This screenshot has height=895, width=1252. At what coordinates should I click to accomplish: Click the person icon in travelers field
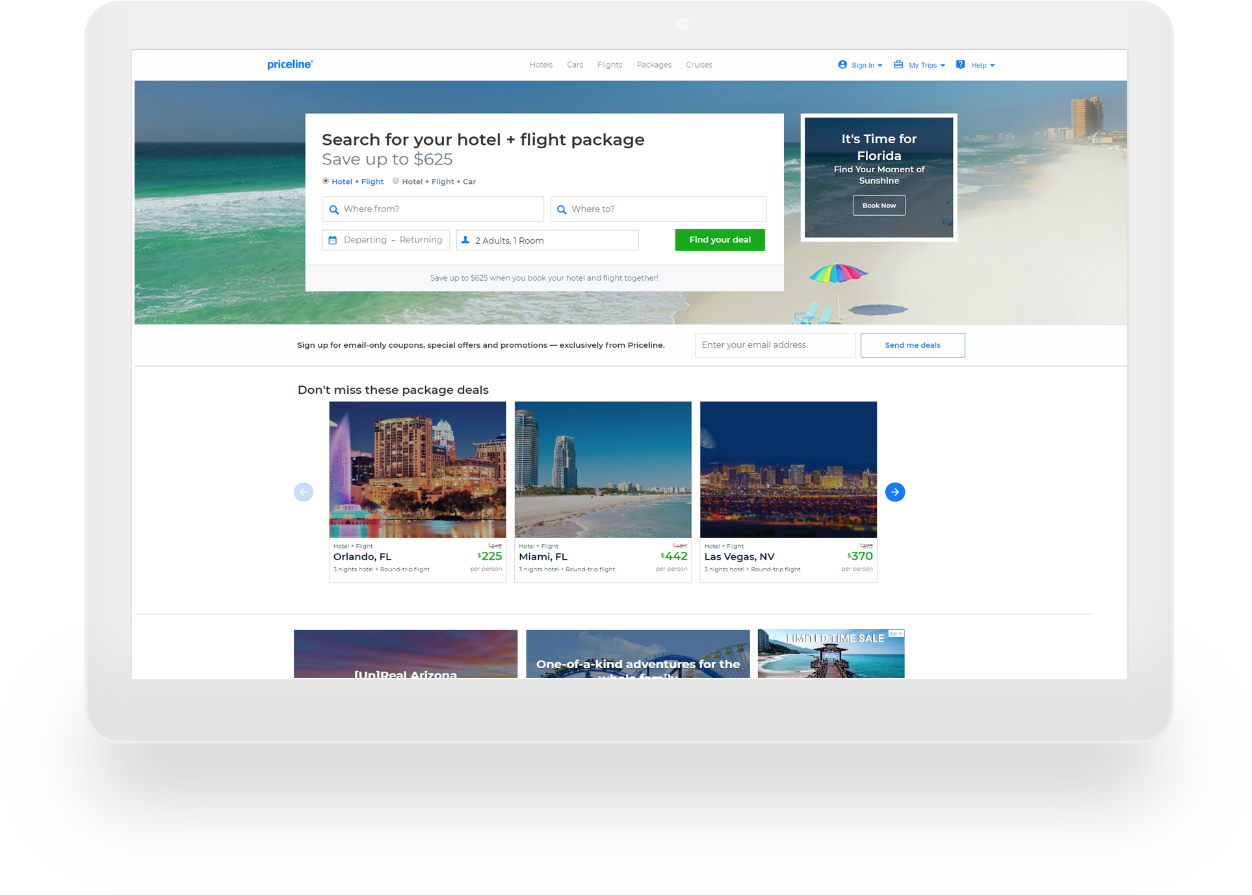coord(465,240)
